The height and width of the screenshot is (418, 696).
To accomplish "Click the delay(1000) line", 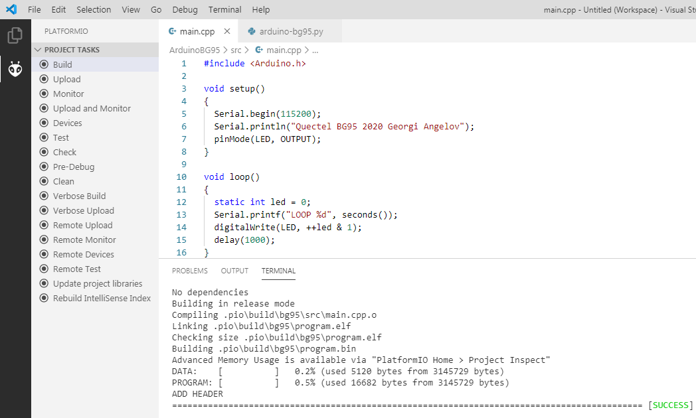I will point(244,240).
